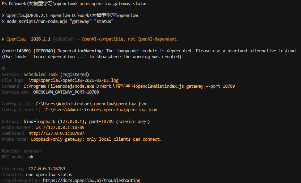Click the RPC probe 'ok' value
This screenshot has height=183, width=301.
(x=31, y=157)
